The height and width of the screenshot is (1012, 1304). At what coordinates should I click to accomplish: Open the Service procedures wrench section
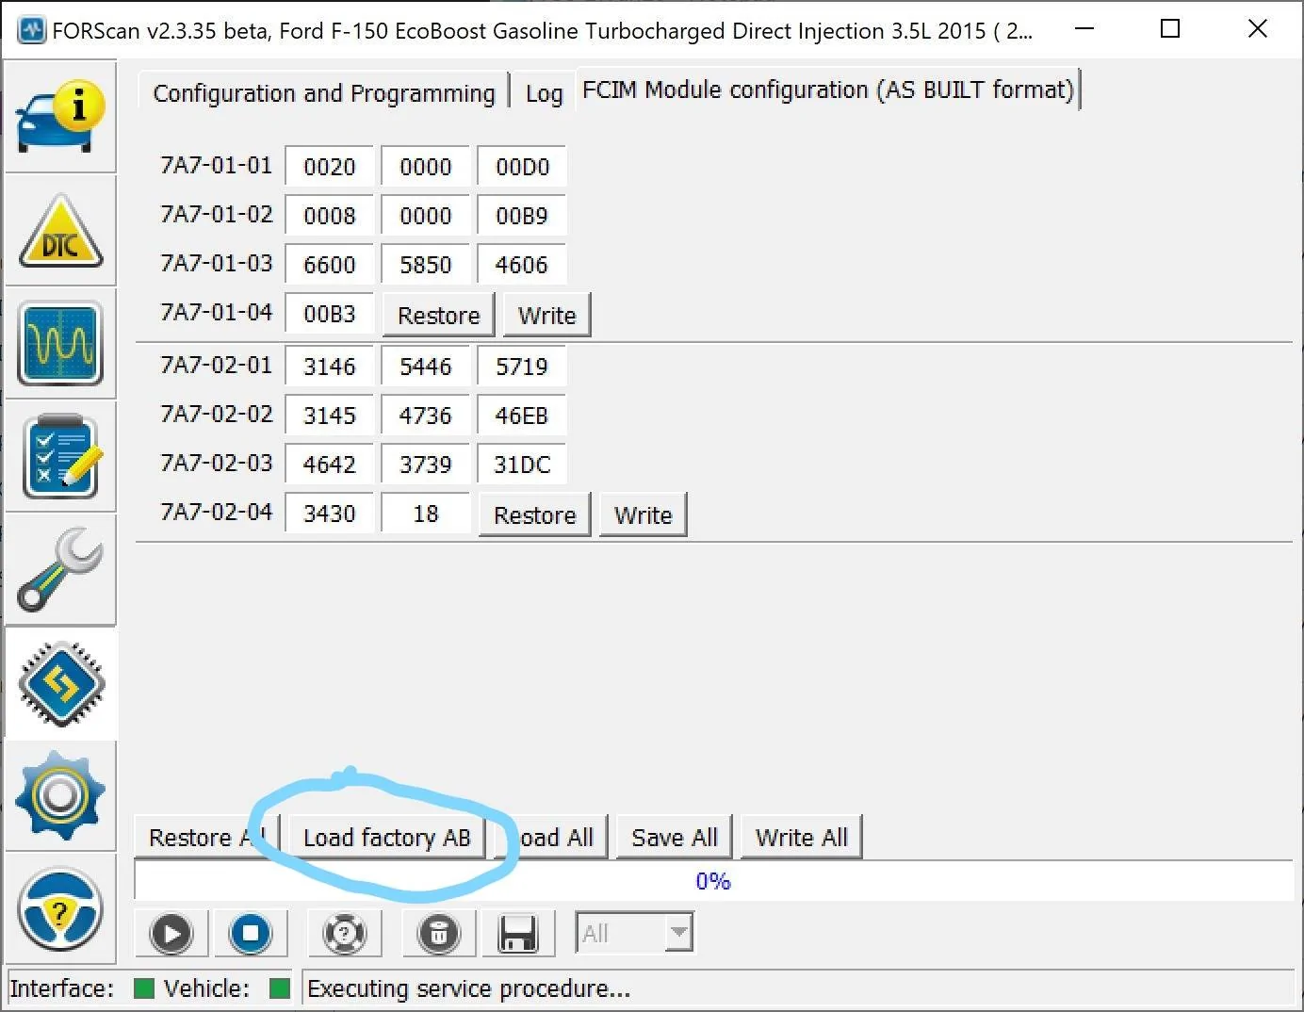coord(59,570)
